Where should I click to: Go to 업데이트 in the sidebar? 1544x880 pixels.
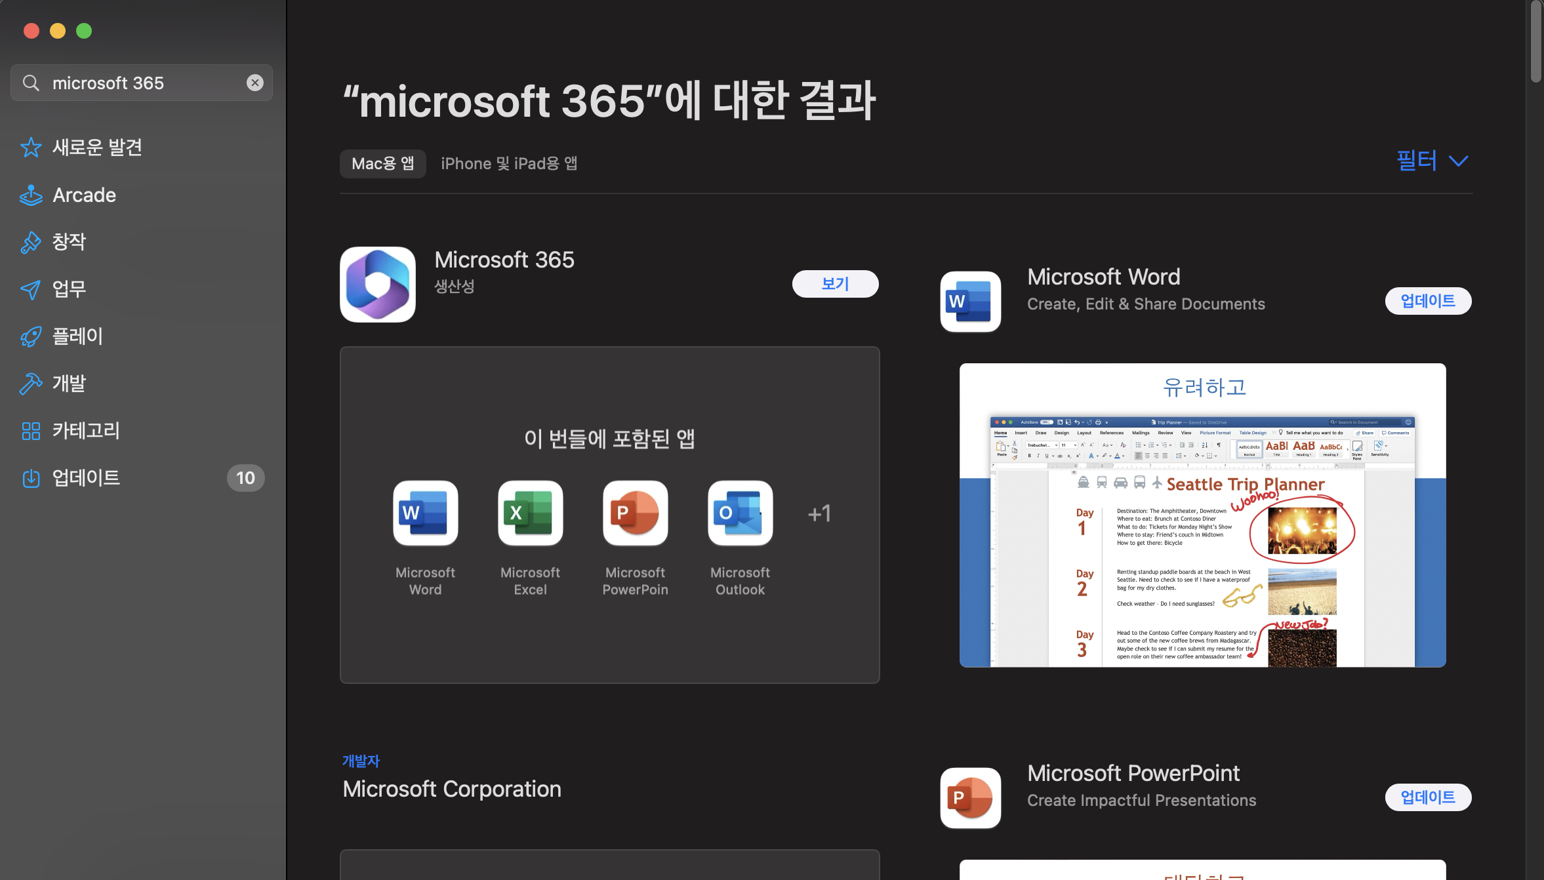85,478
